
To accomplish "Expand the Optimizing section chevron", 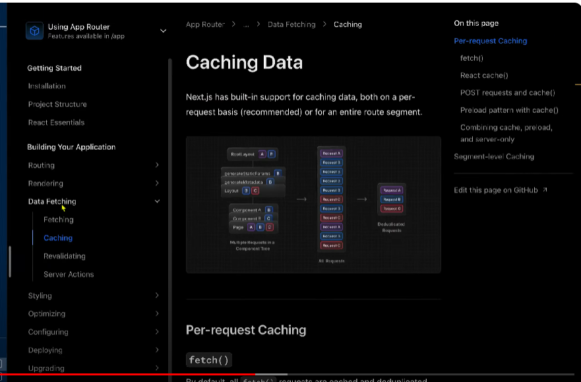I will pyautogui.click(x=157, y=313).
